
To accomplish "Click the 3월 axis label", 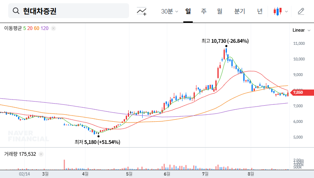I will coord(45,174).
